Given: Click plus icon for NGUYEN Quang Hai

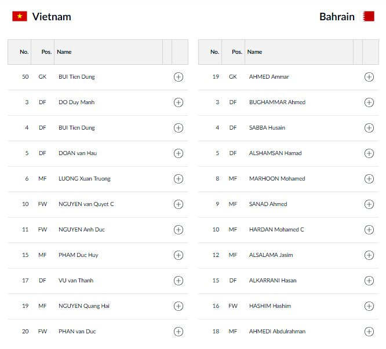Looking at the screenshot, I should coord(179,306).
